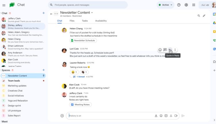Open the Helen, Adam, Gregory chat
Screen dimensions: 216x124
(x=23, y=33)
